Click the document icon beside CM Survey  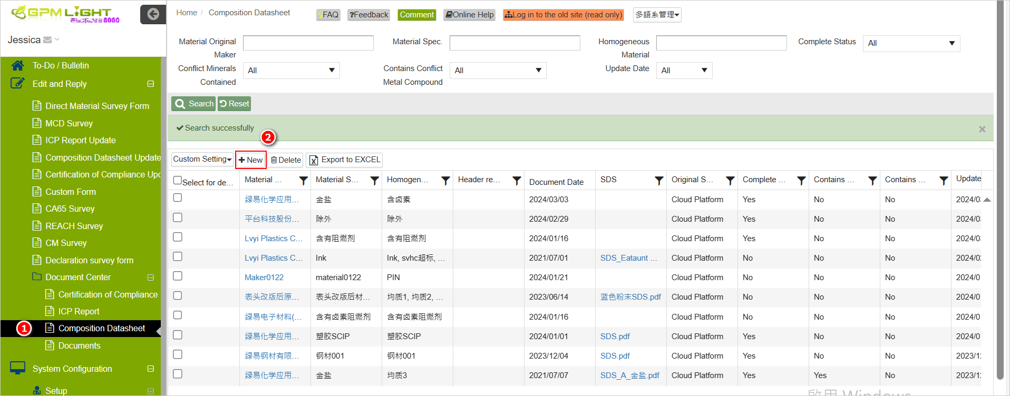coord(37,243)
